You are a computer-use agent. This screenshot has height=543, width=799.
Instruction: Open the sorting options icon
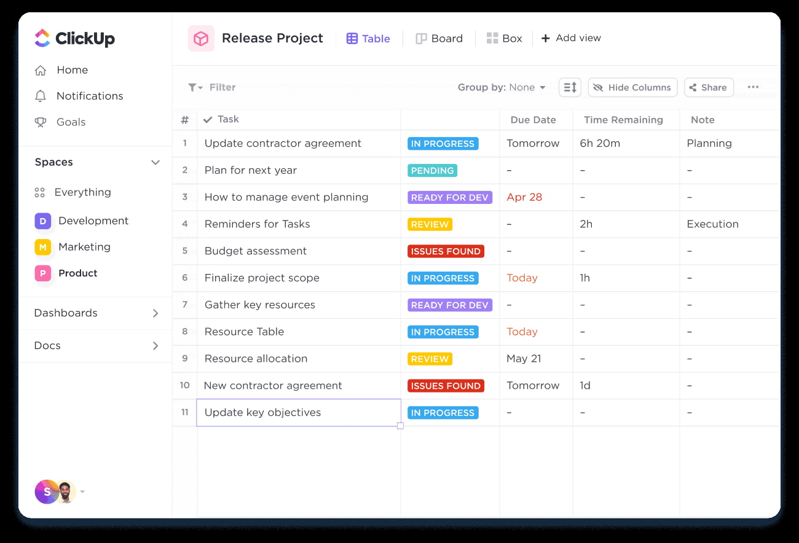569,87
